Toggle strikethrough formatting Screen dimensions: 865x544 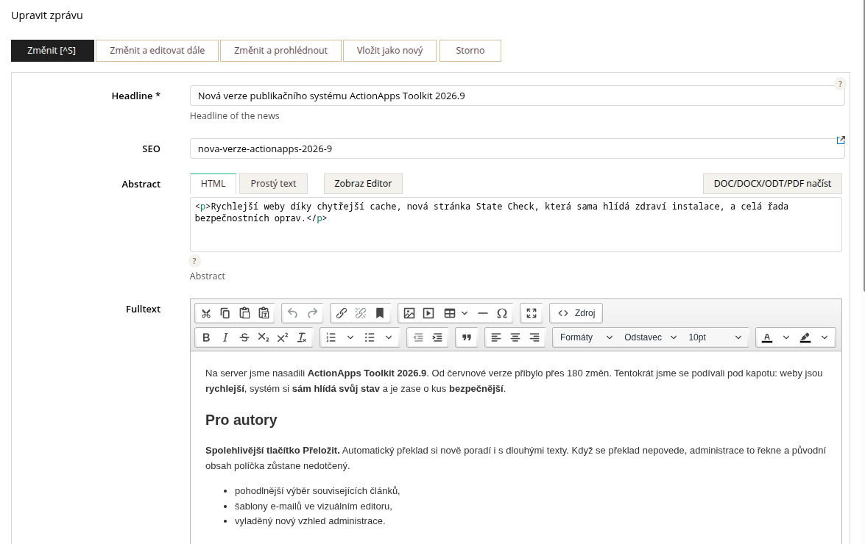[x=244, y=337]
